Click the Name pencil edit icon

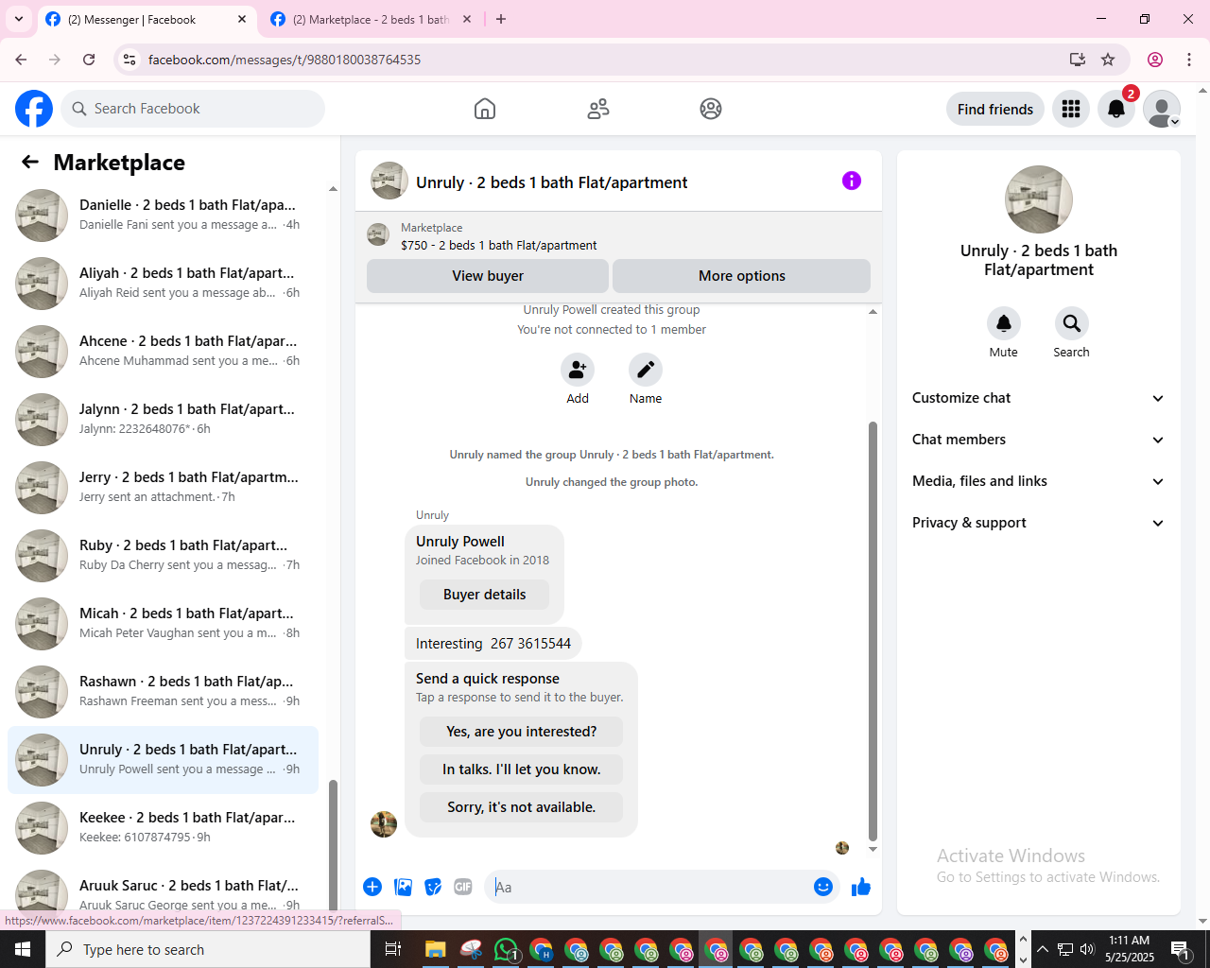pyautogui.click(x=646, y=370)
